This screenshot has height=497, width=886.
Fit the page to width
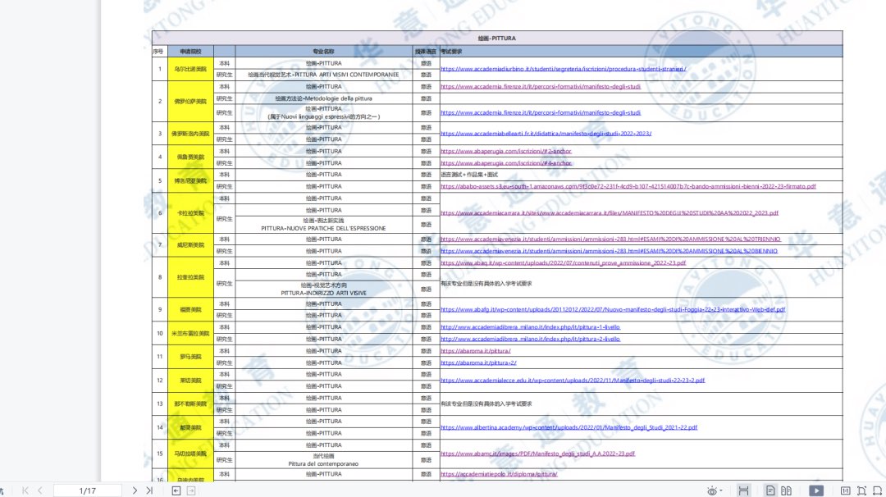coord(878,490)
